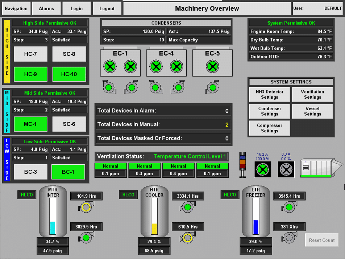Click Total Devices In Manual count
This screenshot has width=345, height=259.
[x=227, y=125]
